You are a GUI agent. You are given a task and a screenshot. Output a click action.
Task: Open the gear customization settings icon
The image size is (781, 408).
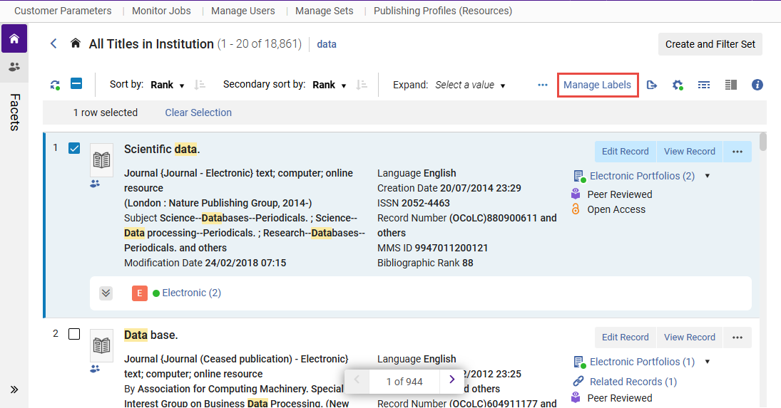[x=678, y=85]
